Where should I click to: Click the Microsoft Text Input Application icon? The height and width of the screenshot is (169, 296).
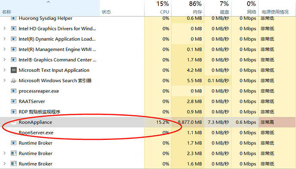point(14,70)
